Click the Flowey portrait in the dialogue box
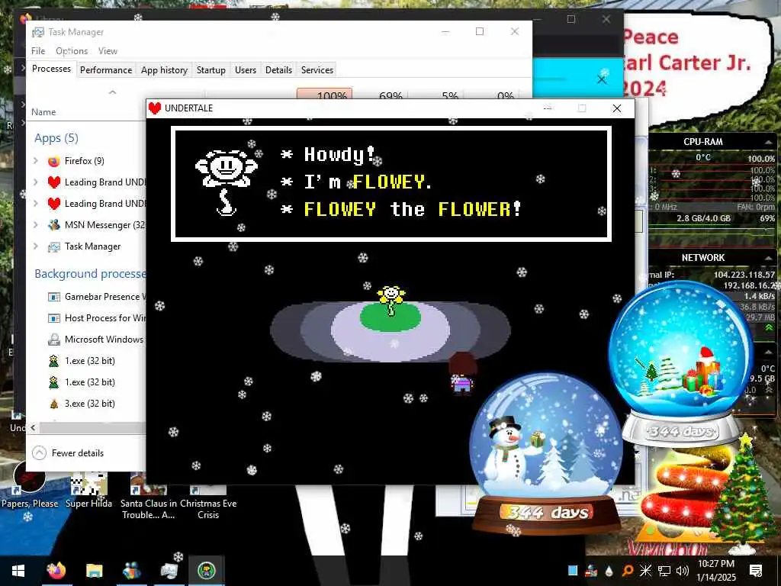Screen dimensions: 781x586 click(227, 182)
